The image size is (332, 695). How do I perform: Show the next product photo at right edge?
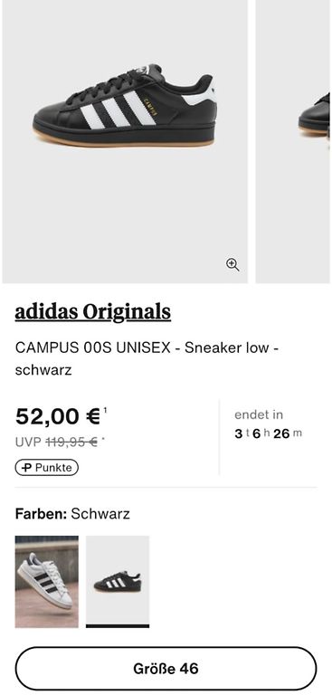[293, 141]
